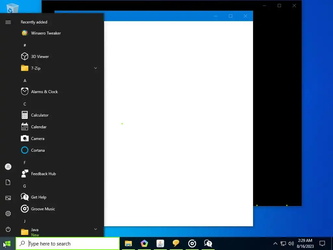The width and height of the screenshot is (333, 250).
Task: Open Alarms & Clock app
Action: tap(60, 91)
